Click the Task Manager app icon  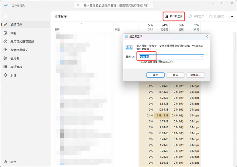6,5
